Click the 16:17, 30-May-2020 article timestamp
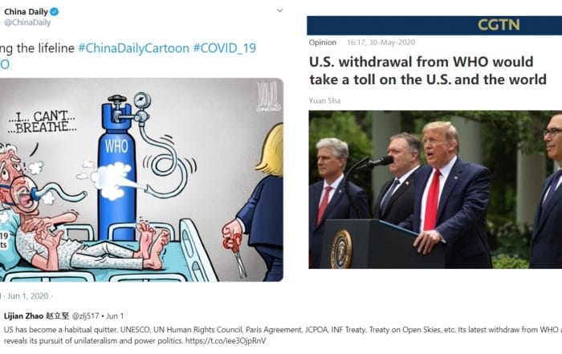The image size is (562, 354). coord(381,43)
